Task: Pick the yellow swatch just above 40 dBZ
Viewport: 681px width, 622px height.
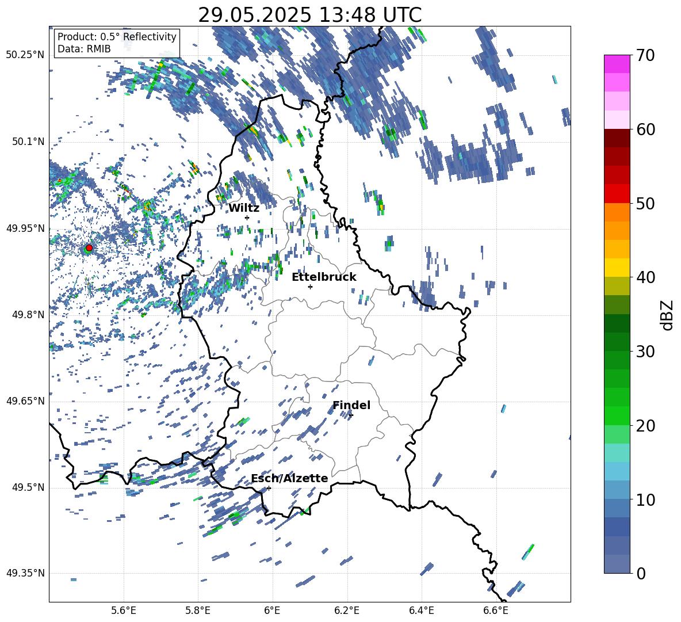Action: (617, 268)
